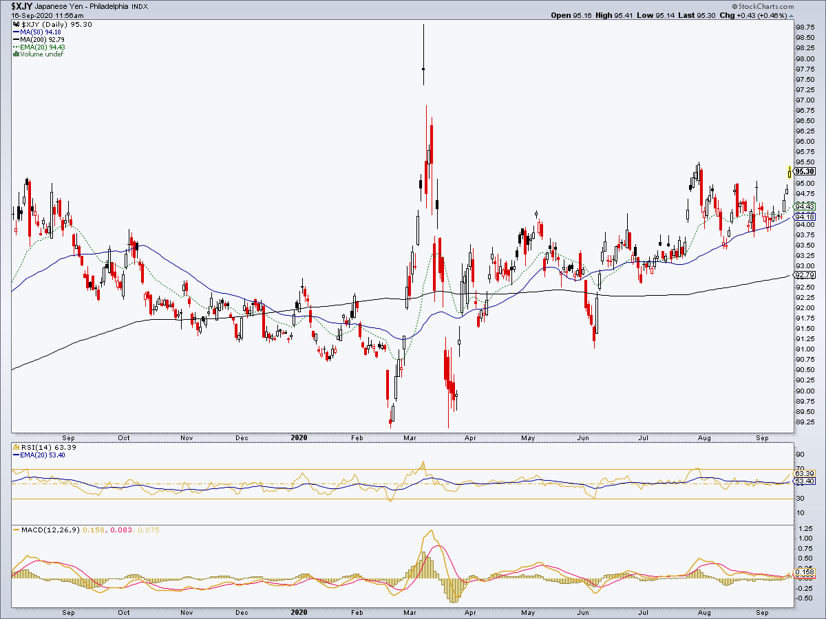The width and height of the screenshot is (826, 619).
Task: Click the -0.50 level on MACD axis
Action: click(x=803, y=598)
